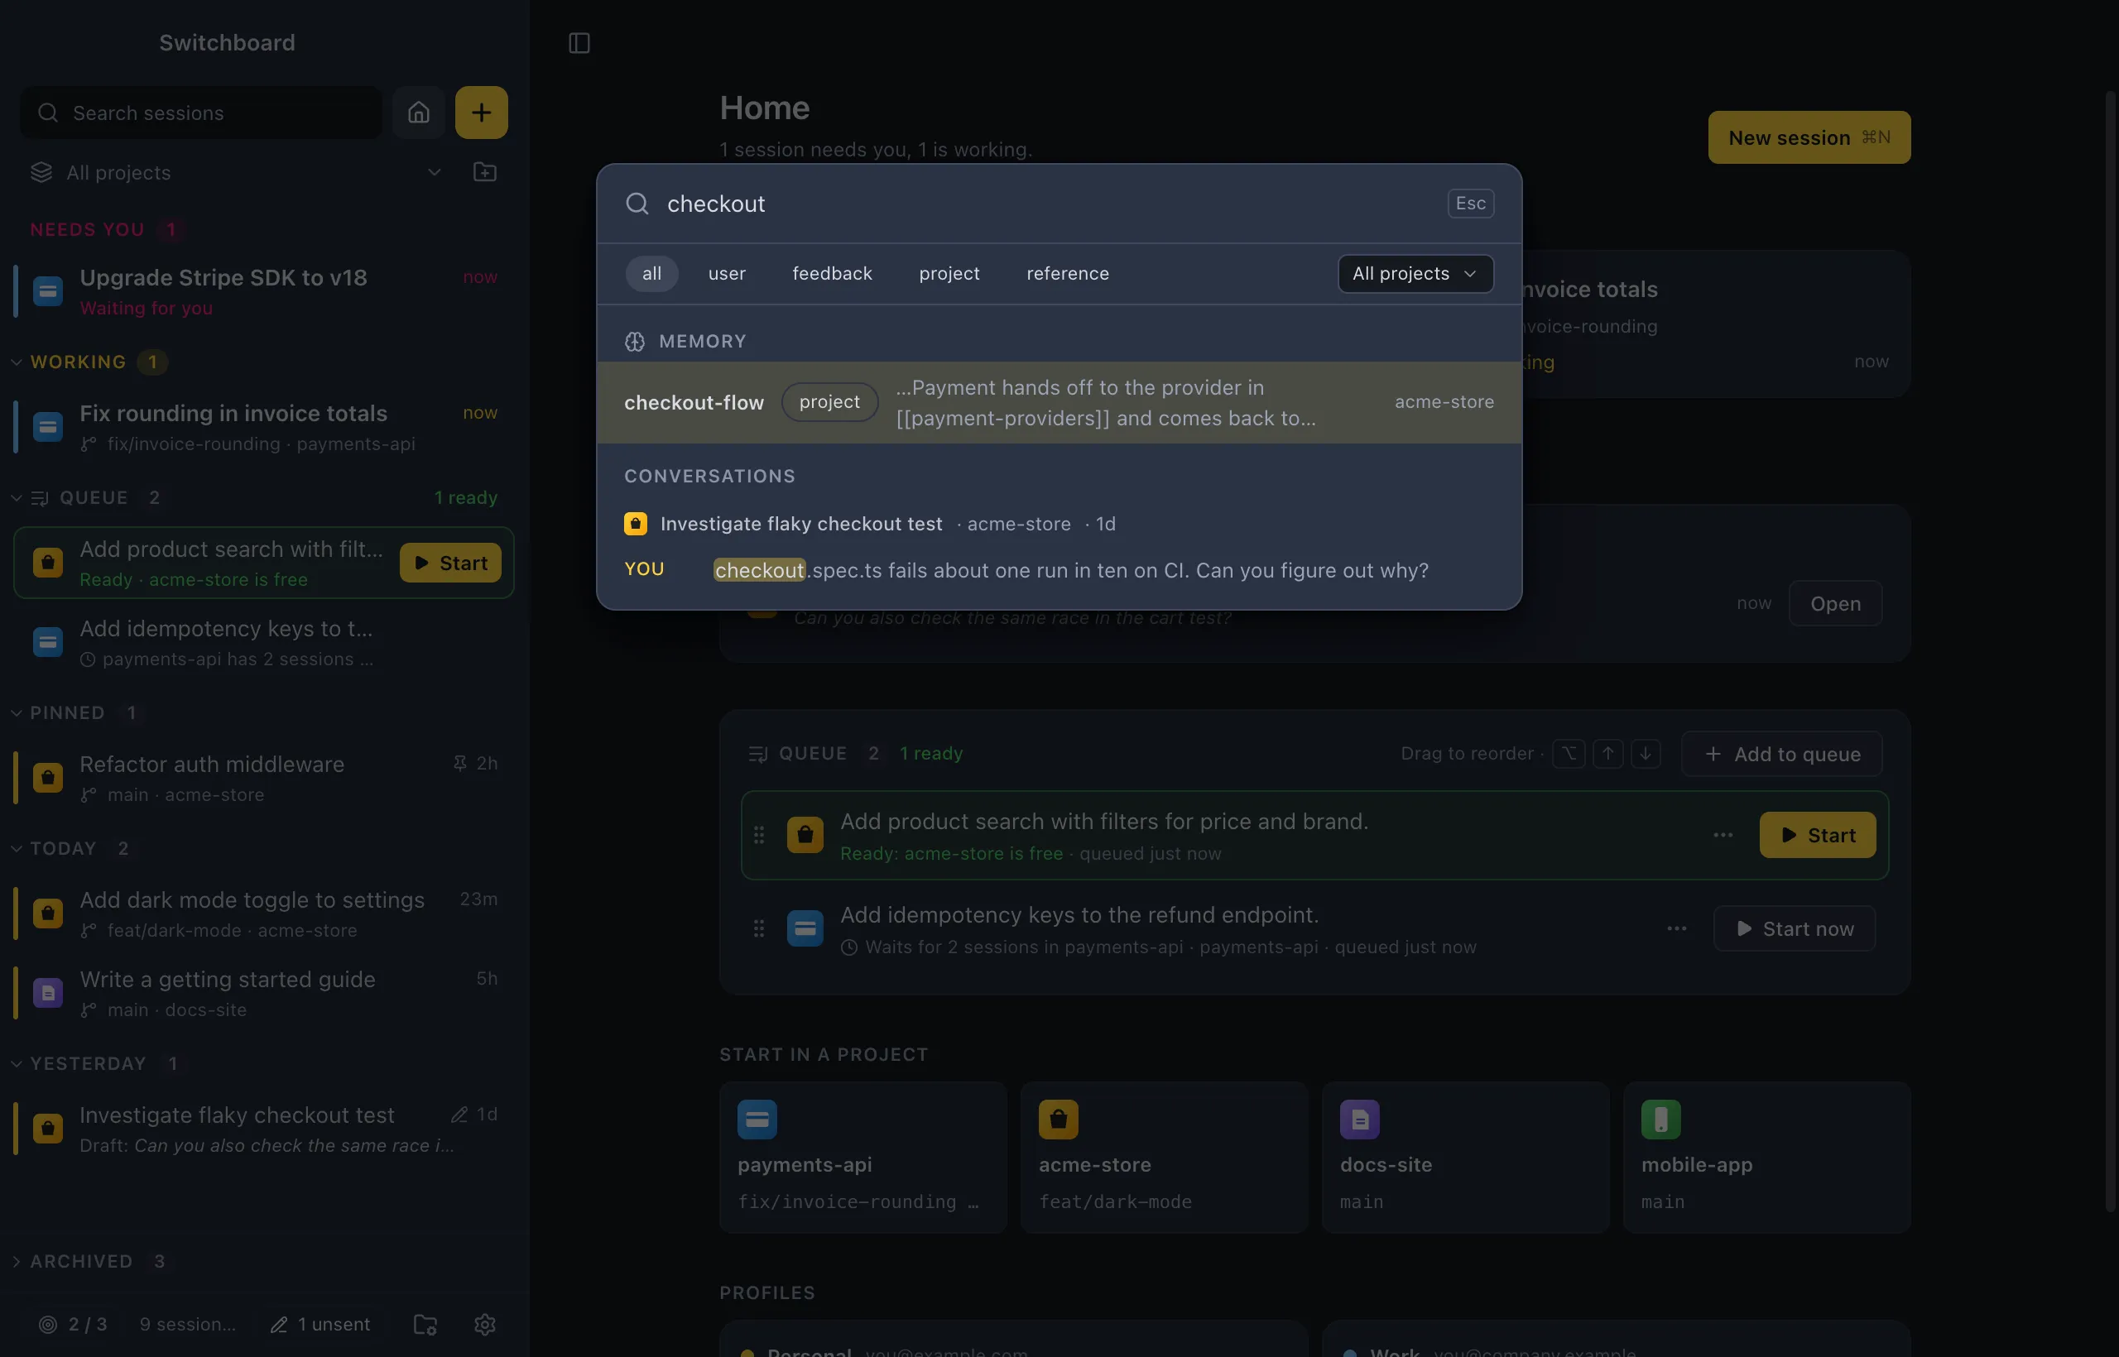Click docs-site project card icon
Viewport: 2119px width, 1357px height.
1360,1119
